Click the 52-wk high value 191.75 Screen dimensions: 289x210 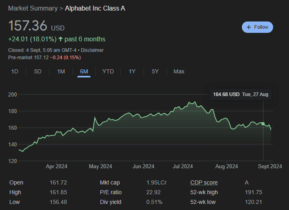pos(253,192)
